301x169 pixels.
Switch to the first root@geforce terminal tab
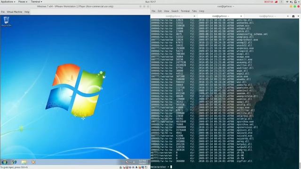pyautogui.click(x=174, y=16)
